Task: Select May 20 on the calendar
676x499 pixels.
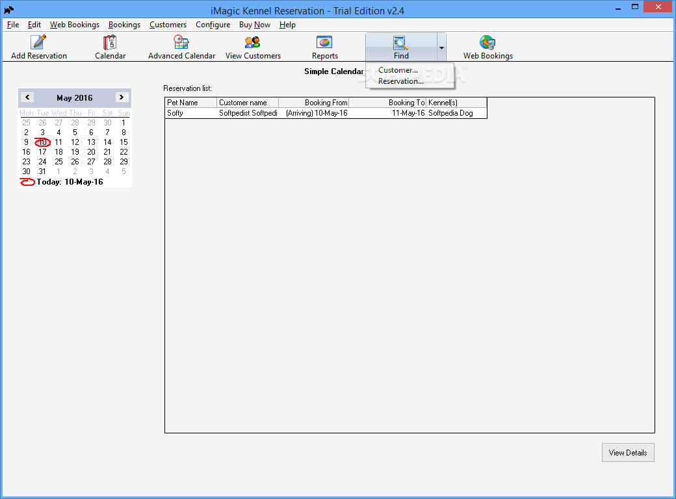Action: click(91, 152)
